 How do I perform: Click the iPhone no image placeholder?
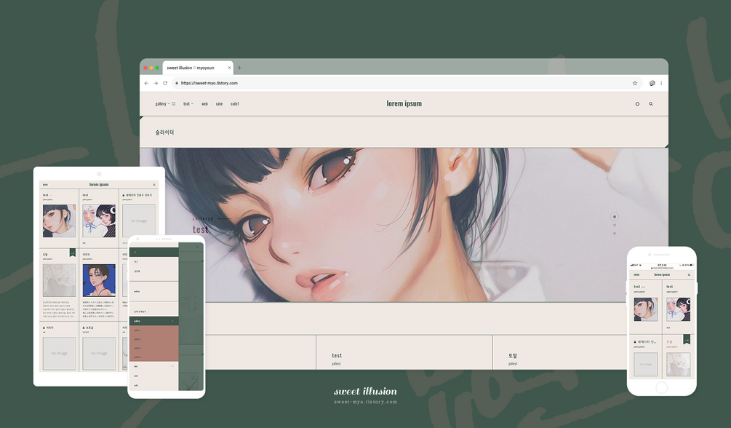pos(646,364)
